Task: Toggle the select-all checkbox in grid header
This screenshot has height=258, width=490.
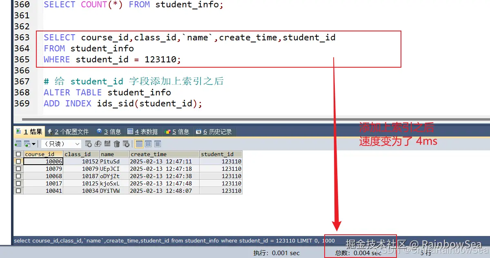Action: click(18, 154)
